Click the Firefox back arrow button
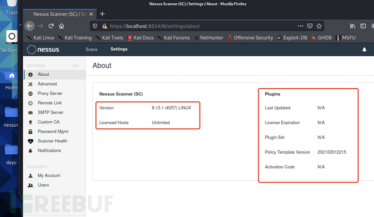374x217 pixels. coord(30,26)
